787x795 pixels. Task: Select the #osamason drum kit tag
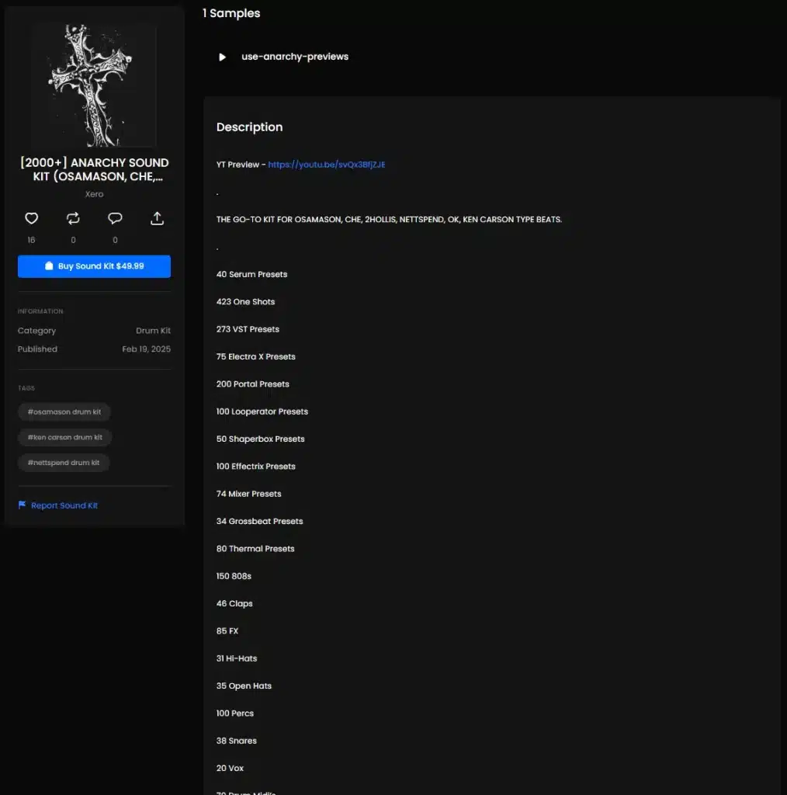click(x=64, y=411)
